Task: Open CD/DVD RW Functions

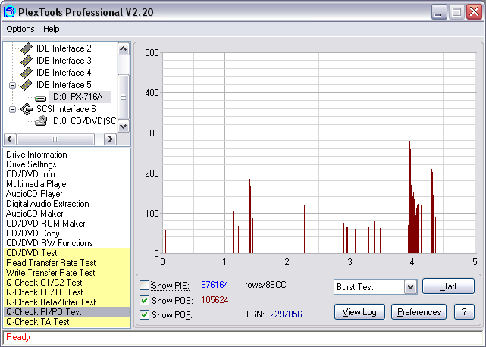Action: (49, 243)
